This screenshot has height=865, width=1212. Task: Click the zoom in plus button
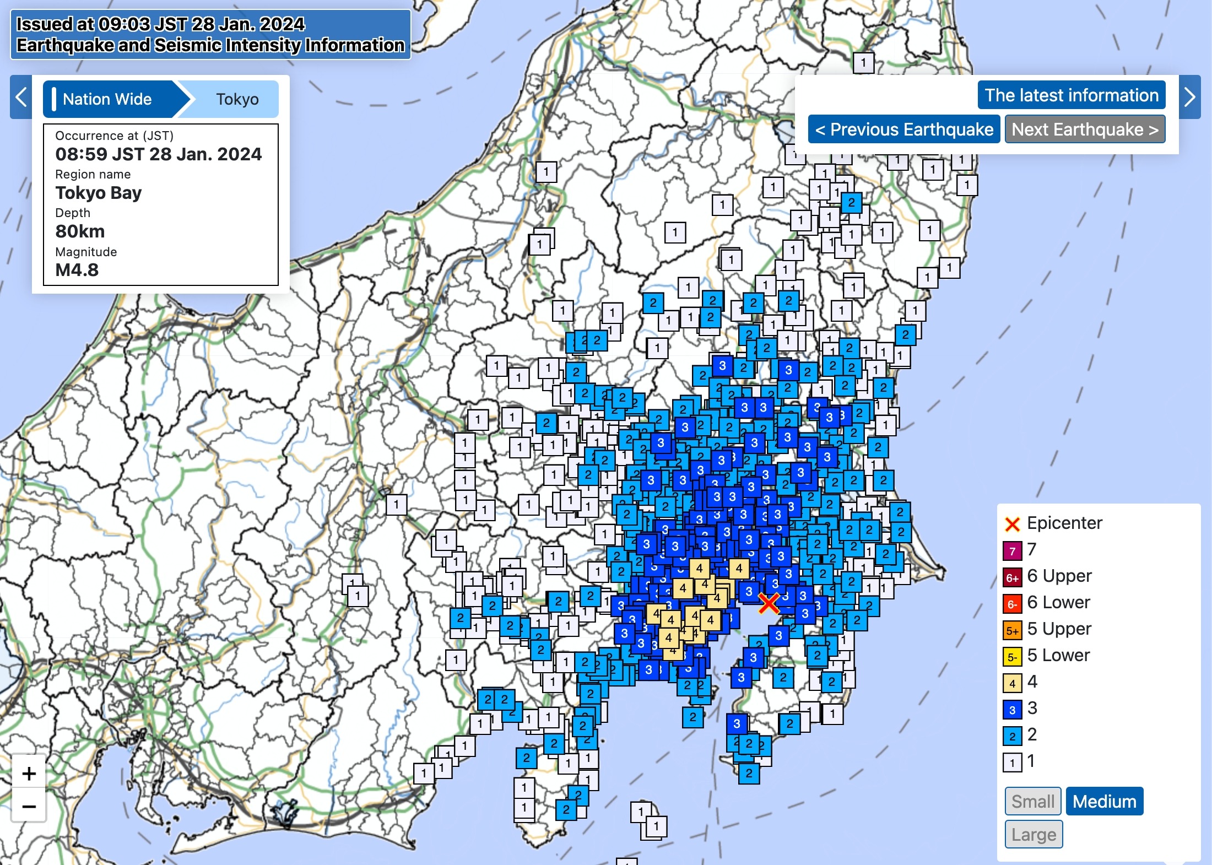point(29,774)
